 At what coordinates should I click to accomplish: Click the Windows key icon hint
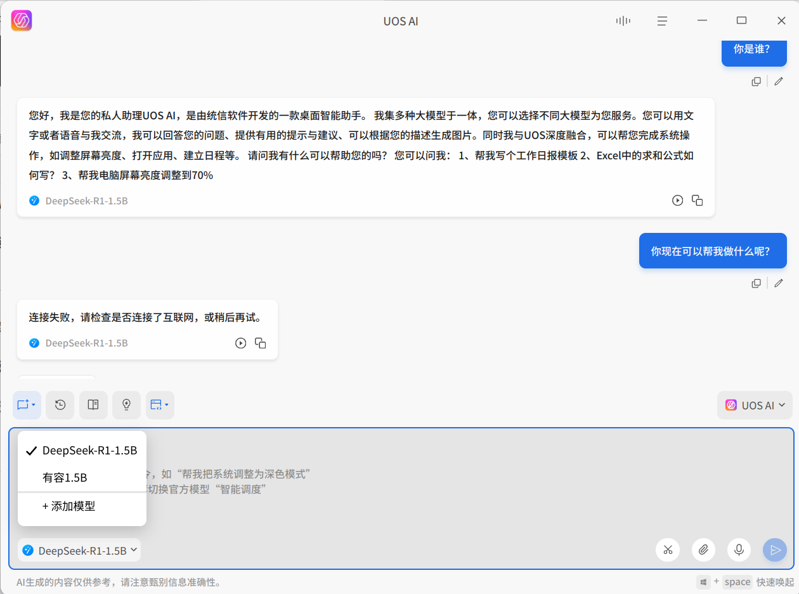tap(703, 582)
